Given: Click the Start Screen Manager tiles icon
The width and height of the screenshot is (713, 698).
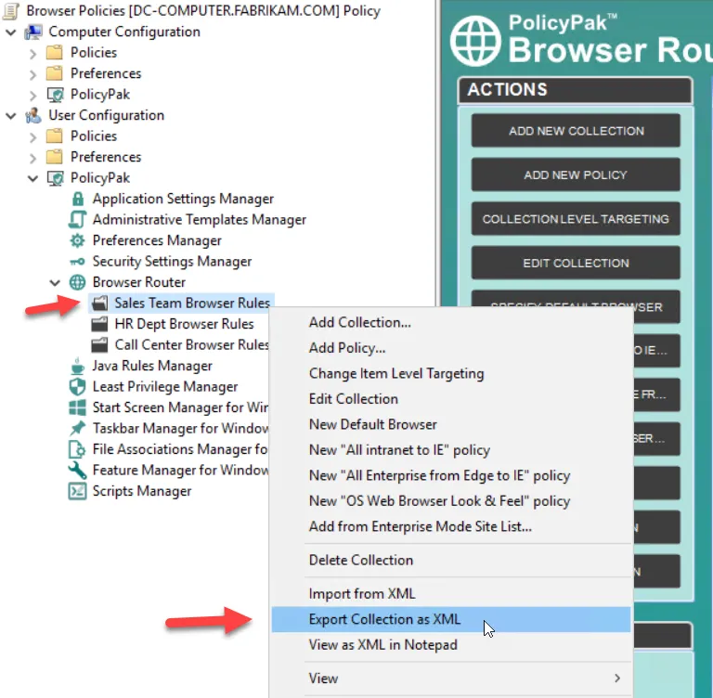Looking at the screenshot, I should [x=77, y=407].
